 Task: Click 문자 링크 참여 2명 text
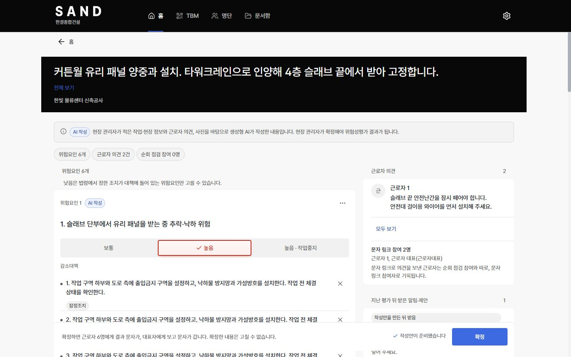(x=391, y=250)
